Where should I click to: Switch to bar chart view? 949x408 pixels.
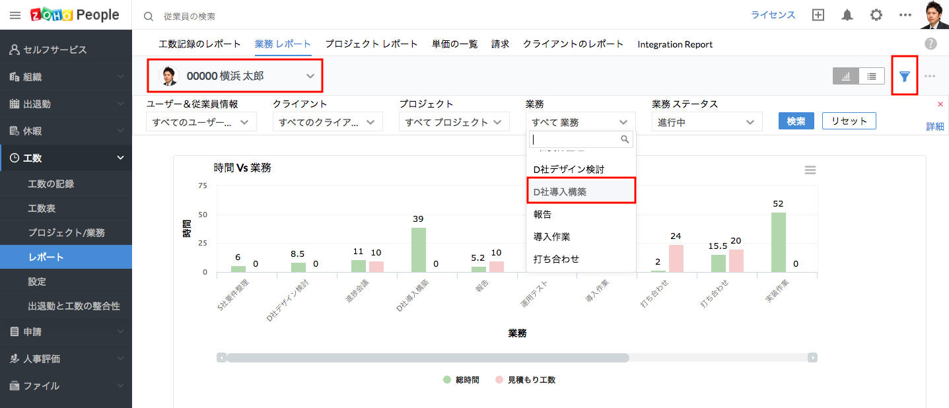click(846, 77)
